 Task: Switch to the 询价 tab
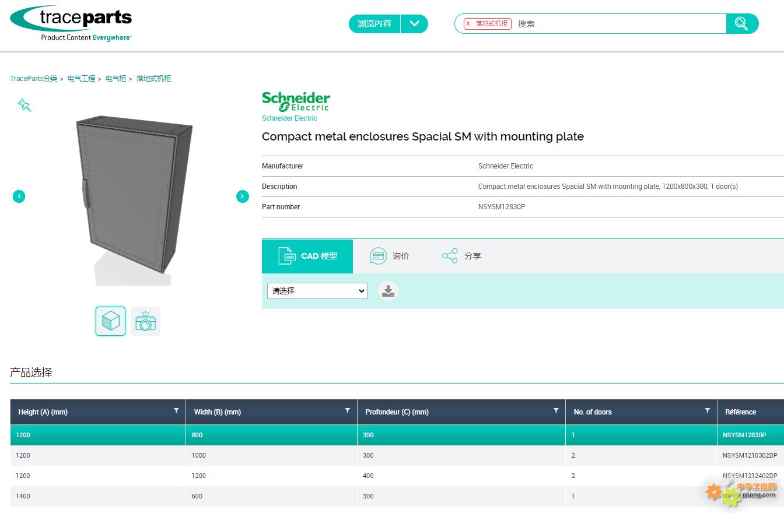click(x=390, y=256)
